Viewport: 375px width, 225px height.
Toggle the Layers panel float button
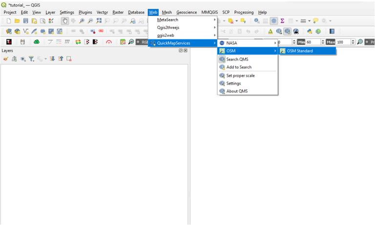click(x=181, y=50)
